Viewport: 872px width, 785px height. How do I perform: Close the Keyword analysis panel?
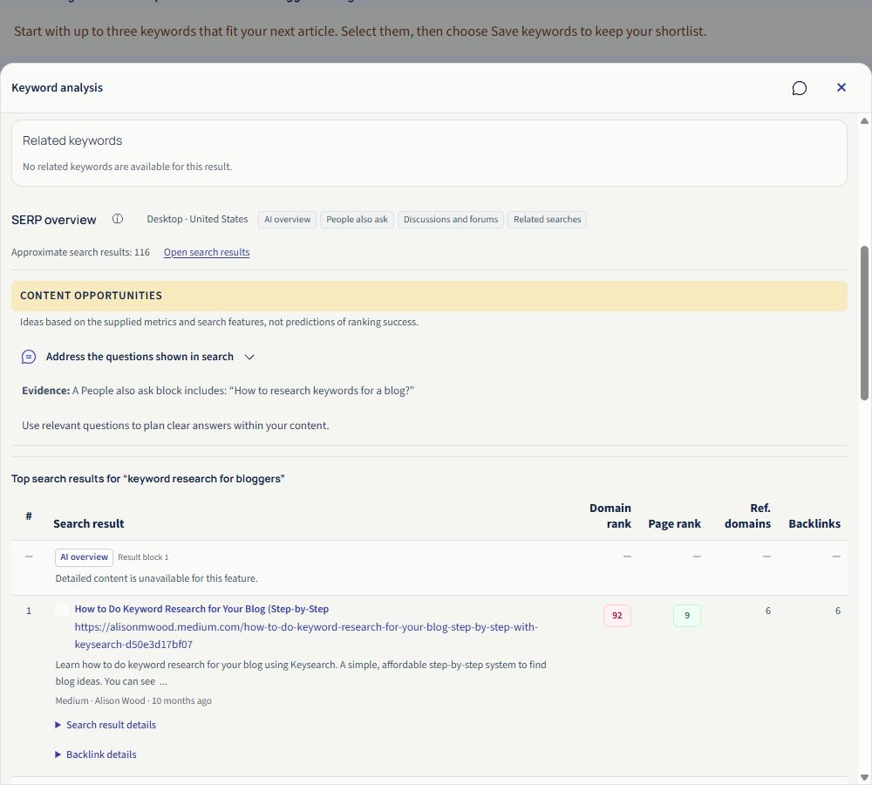[841, 87]
